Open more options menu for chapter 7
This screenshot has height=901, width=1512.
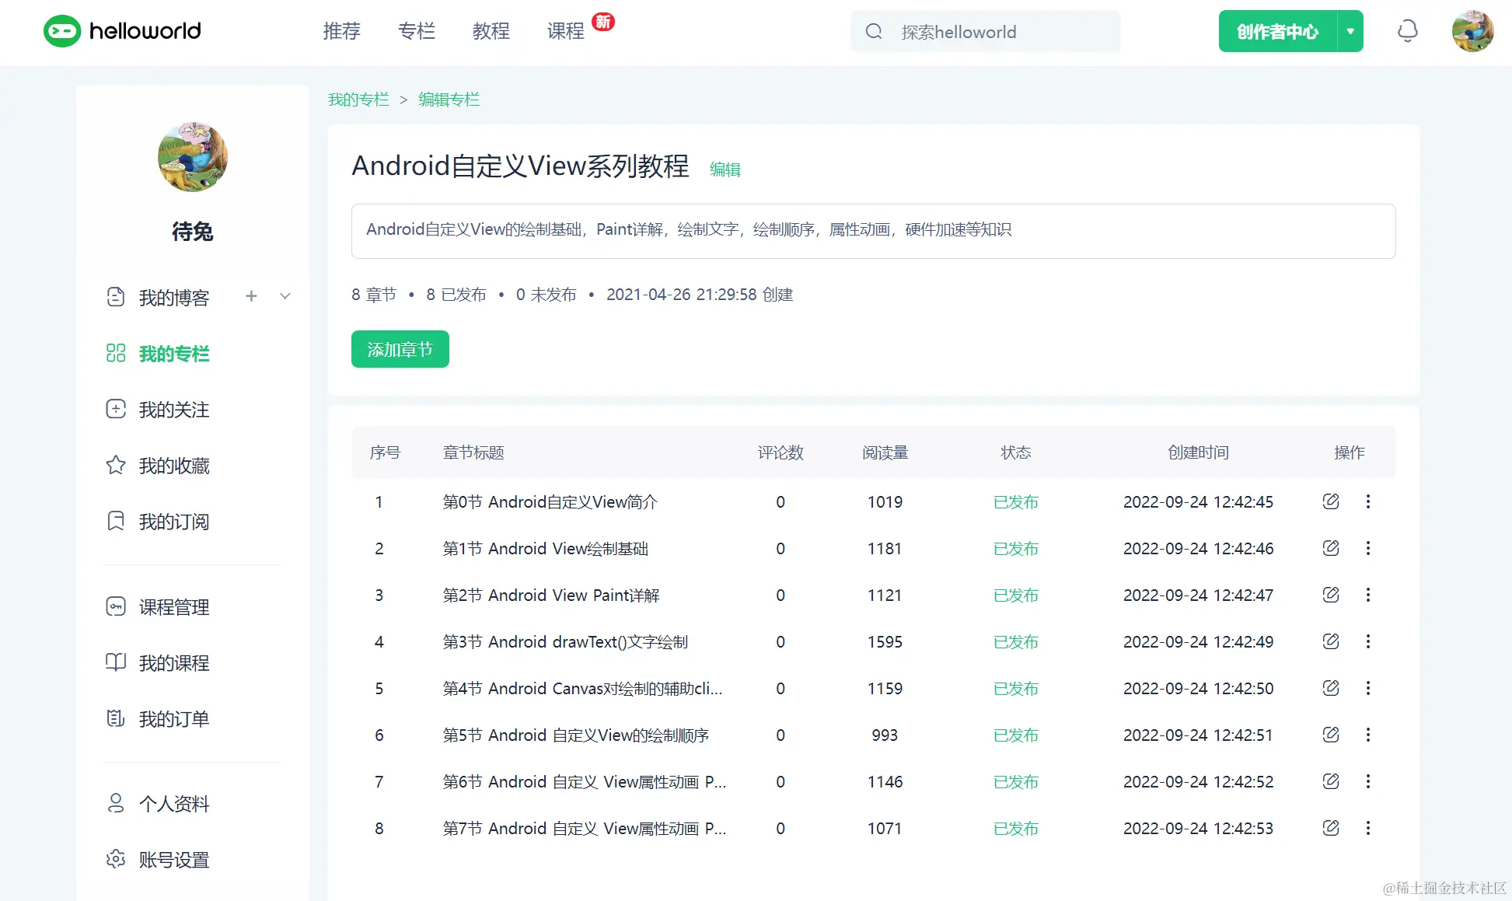tap(1368, 781)
